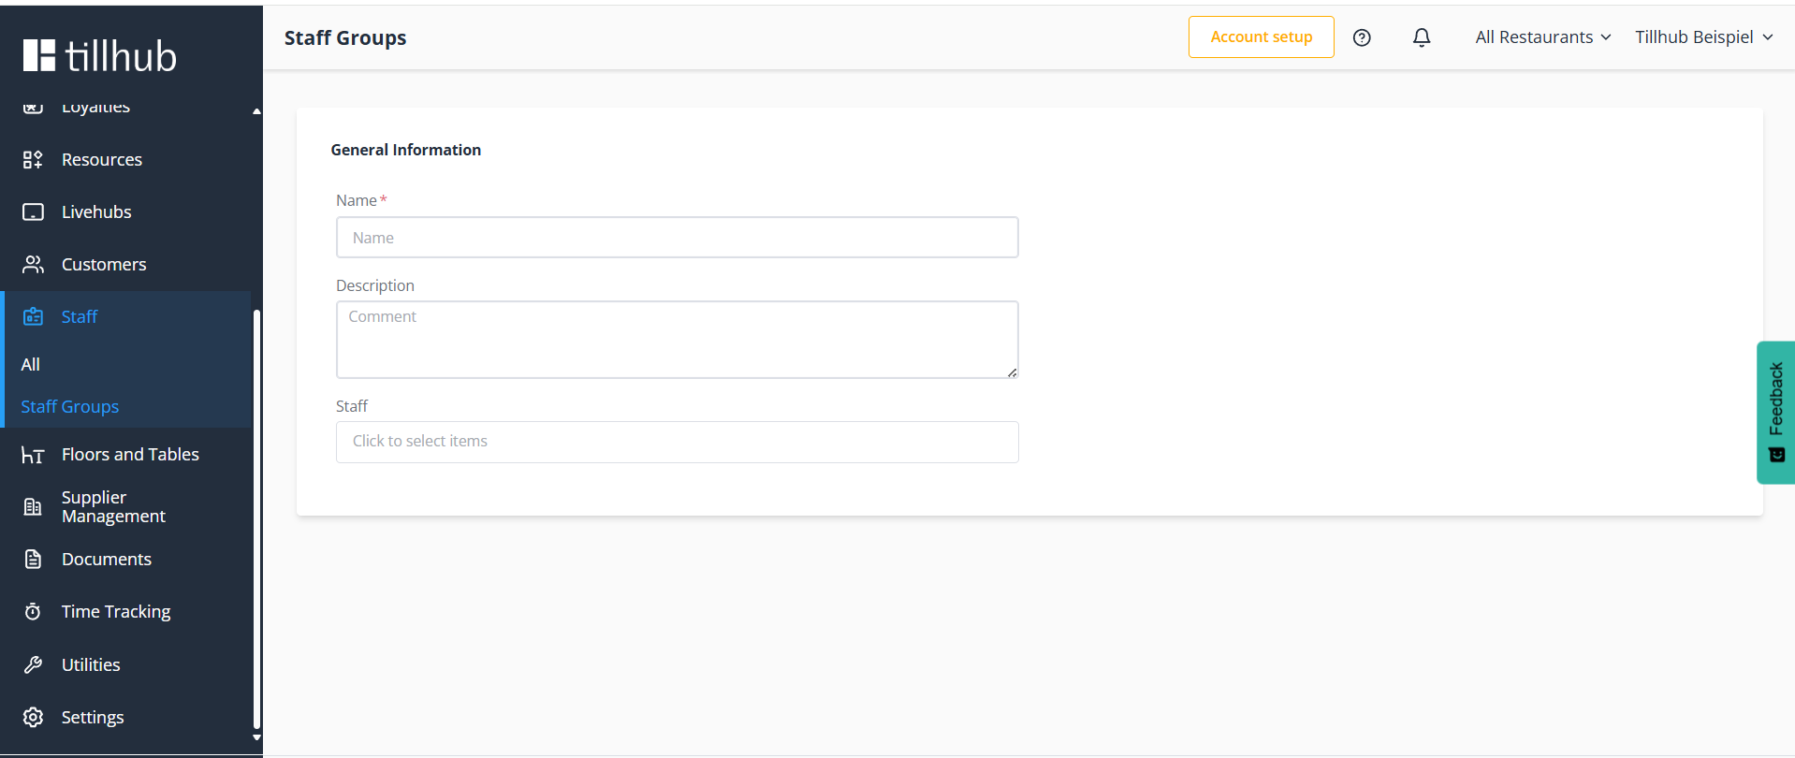Open the notifications bell
The width and height of the screenshot is (1795, 758).
tap(1422, 37)
